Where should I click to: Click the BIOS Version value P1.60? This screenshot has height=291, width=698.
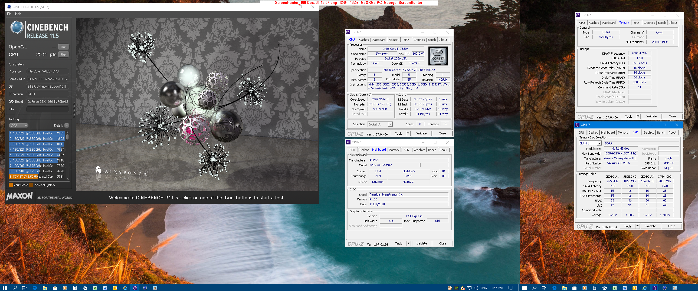click(408, 199)
